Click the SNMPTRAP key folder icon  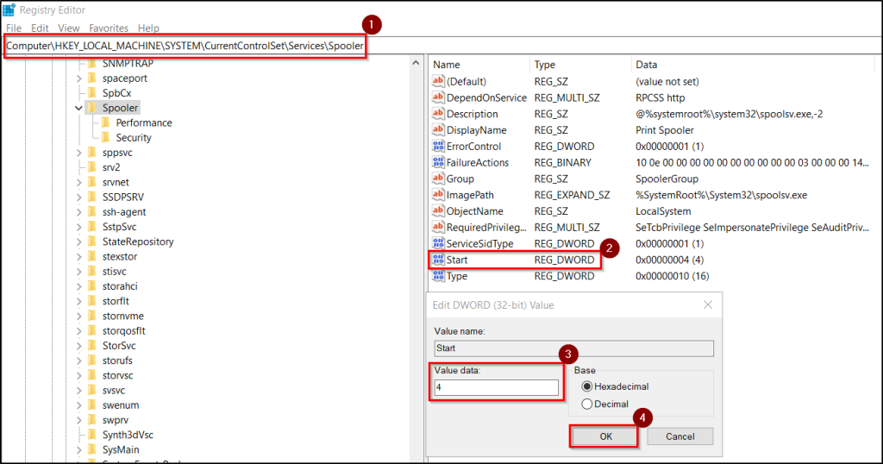(x=92, y=63)
